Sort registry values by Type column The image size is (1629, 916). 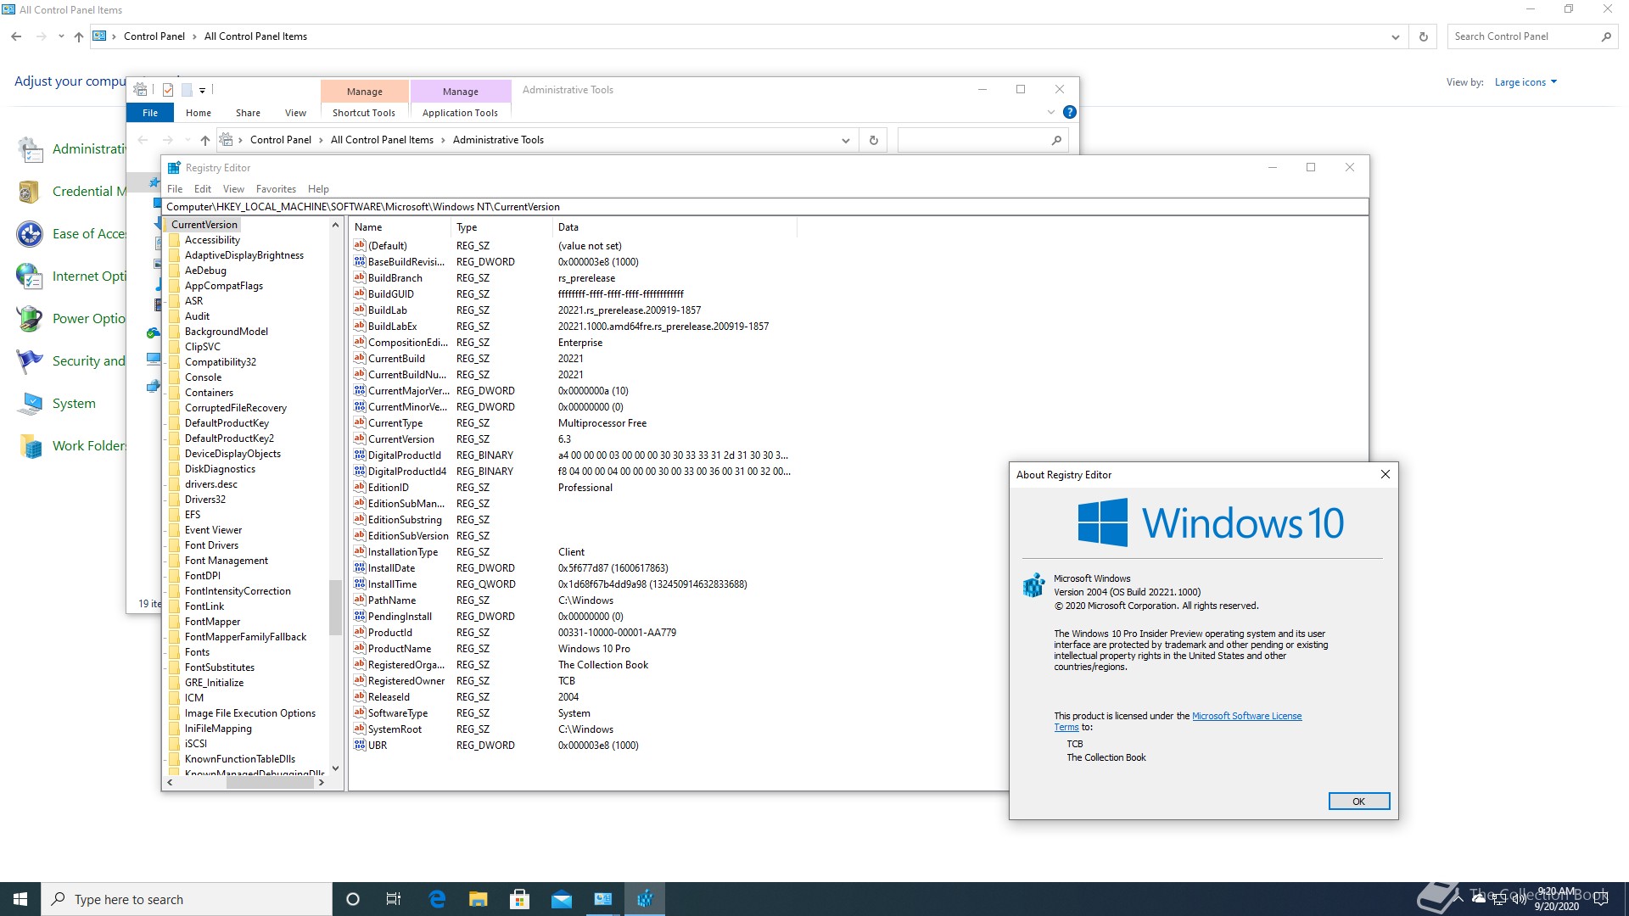tap(501, 227)
